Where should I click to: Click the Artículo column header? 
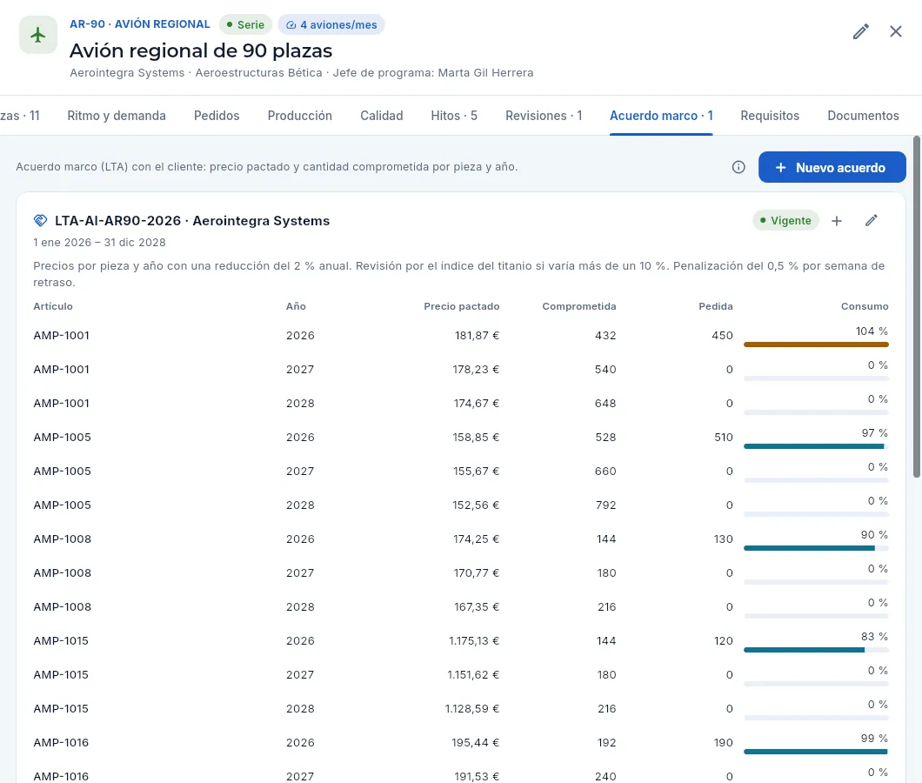[53, 306]
